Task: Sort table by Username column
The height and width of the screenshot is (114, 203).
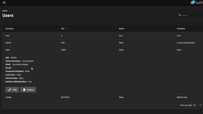Action: pos(10,28)
